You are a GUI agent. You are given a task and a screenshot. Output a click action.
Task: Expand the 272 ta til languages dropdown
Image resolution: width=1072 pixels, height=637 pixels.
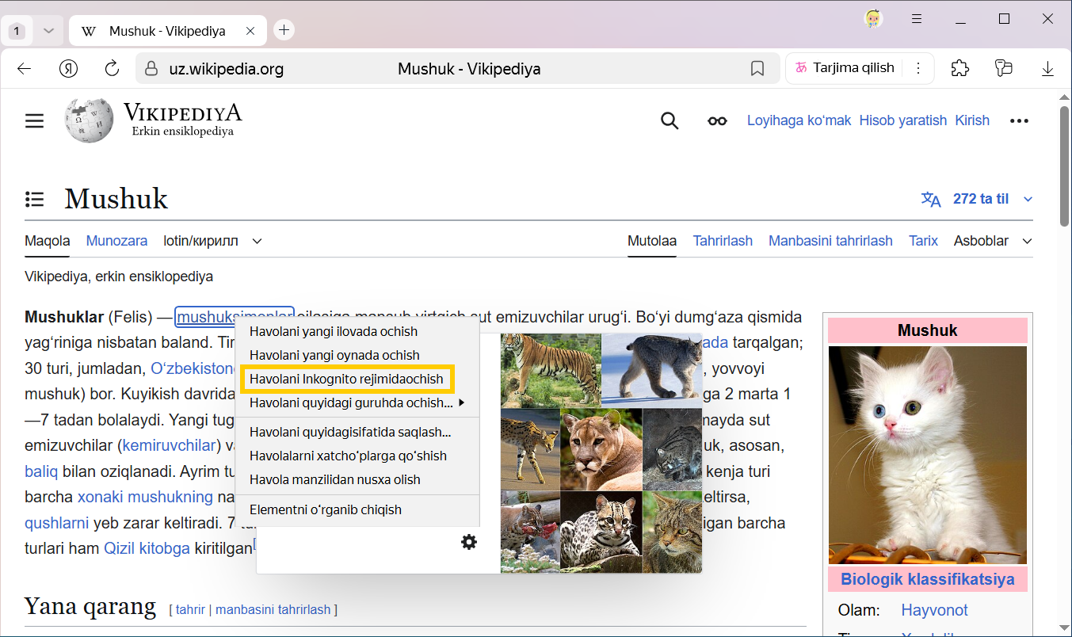coord(1028,199)
